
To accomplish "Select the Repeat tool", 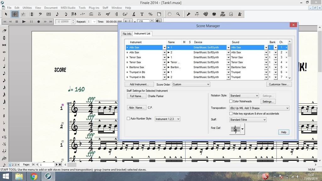I will [x=116, y=14].
